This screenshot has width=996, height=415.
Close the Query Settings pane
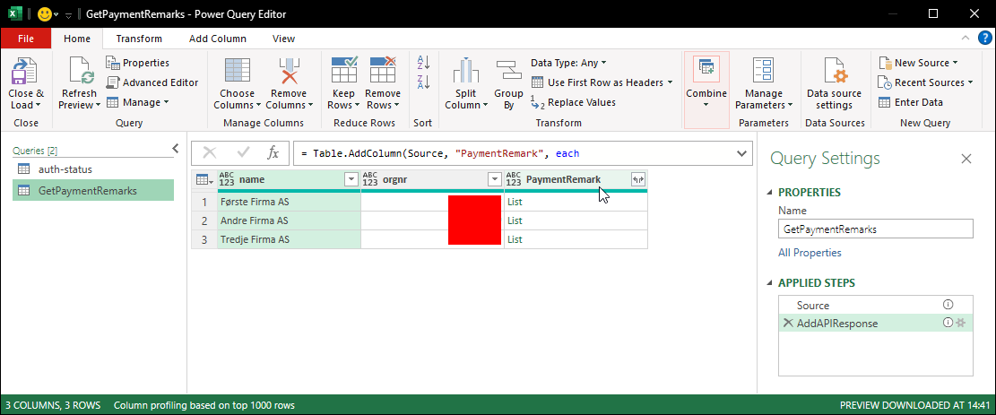pyautogui.click(x=966, y=159)
